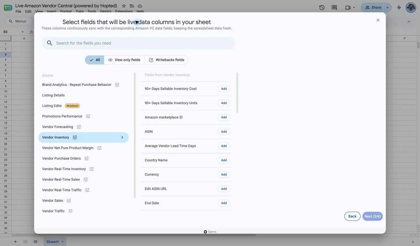Open comments icon in header
This screenshot has height=246, width=420.
pyautogui.click(x=334, y=8)
